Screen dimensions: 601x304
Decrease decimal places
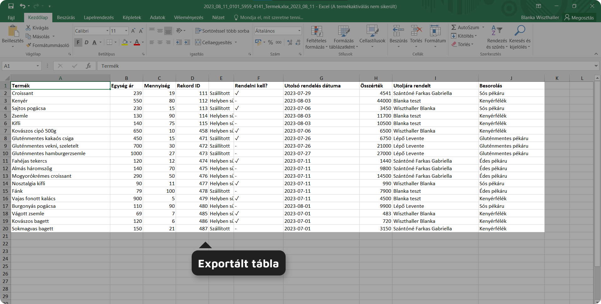click(298, 42)
